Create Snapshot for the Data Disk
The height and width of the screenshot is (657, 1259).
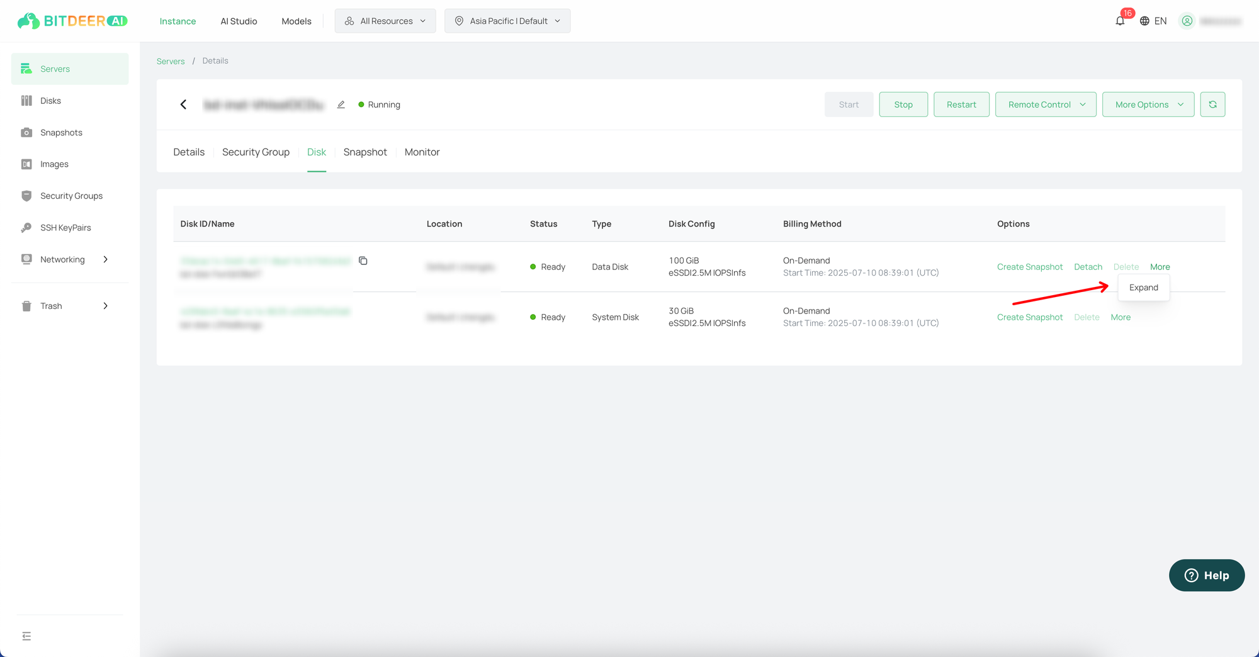click(x=1030, y=267)
